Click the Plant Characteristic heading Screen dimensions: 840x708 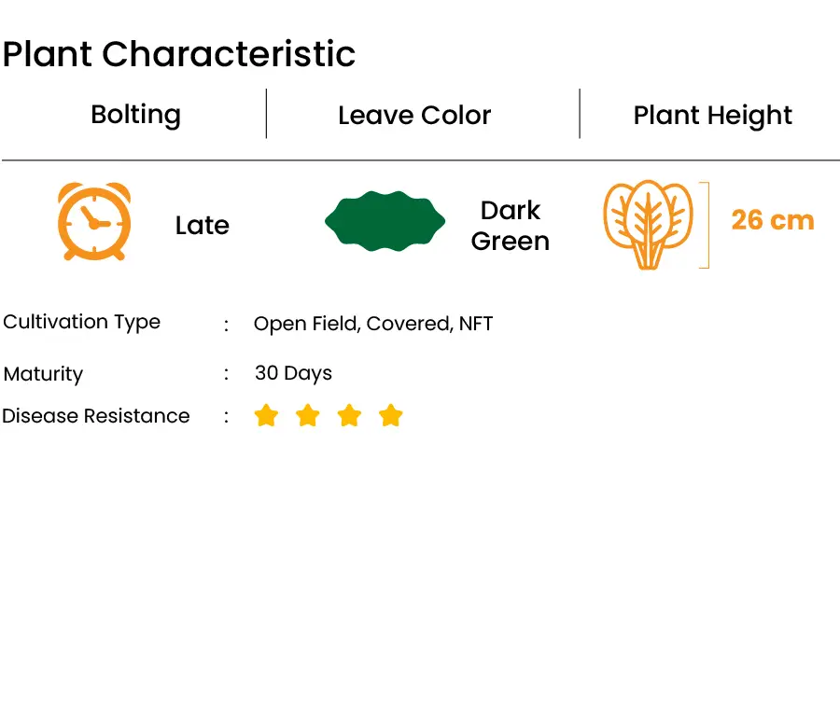tap(179, 54)
